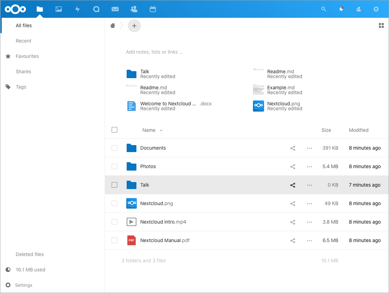This screenshot has height=293, width=389.
Task: Open the Files app icon
Action: (40, 9)
